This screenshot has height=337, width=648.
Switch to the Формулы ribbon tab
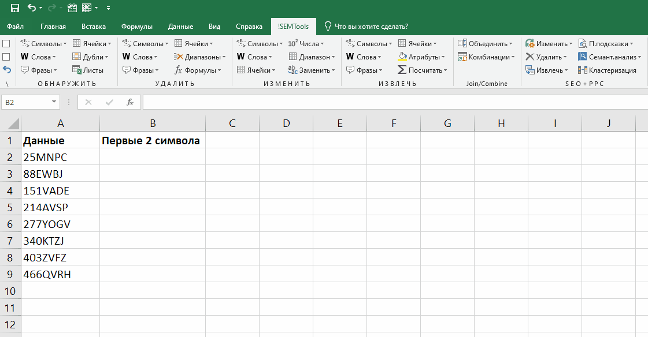pos(137,27)
